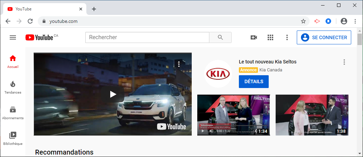
Task: Click the Recommandations heading
Action: tap(64, 152)
